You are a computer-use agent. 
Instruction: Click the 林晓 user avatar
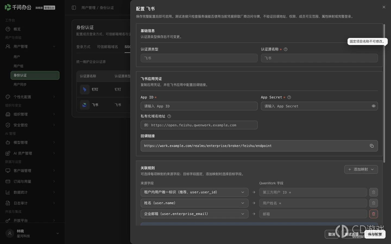(x=10, y=233)
